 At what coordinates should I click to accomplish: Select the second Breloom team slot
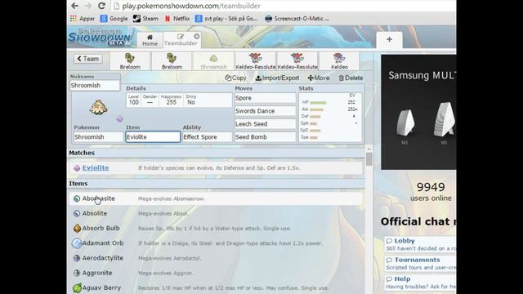pyautogui.click(x=172, y=61)
